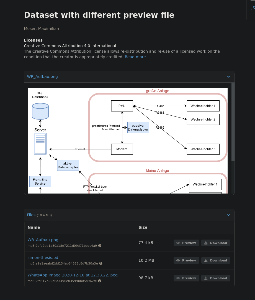
Task: Open the WhatsApp Image 2020-12-10 file link
Action: coord(73,275)
